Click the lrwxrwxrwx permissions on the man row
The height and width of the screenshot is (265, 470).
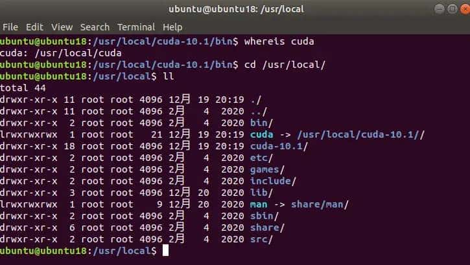(x=29, y=204)
